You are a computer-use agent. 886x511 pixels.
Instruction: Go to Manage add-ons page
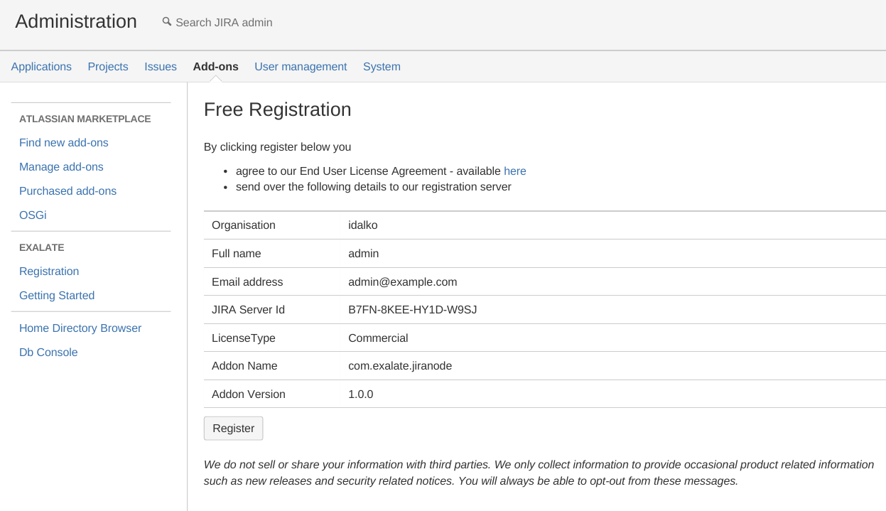click(61, 167)
